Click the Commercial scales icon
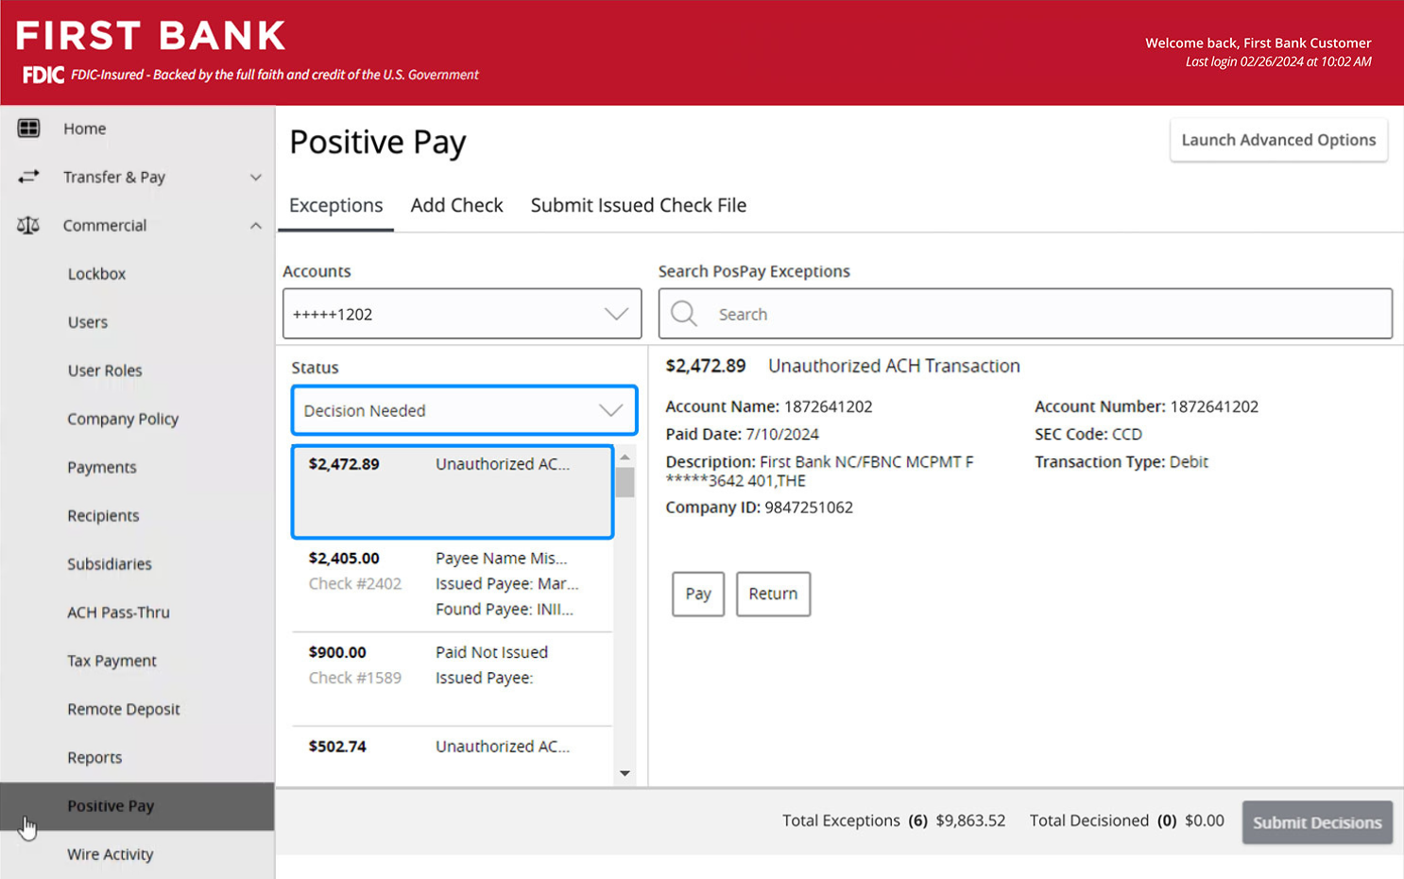The height and width of the screenshot is (879, 1404). pos(28,225)
